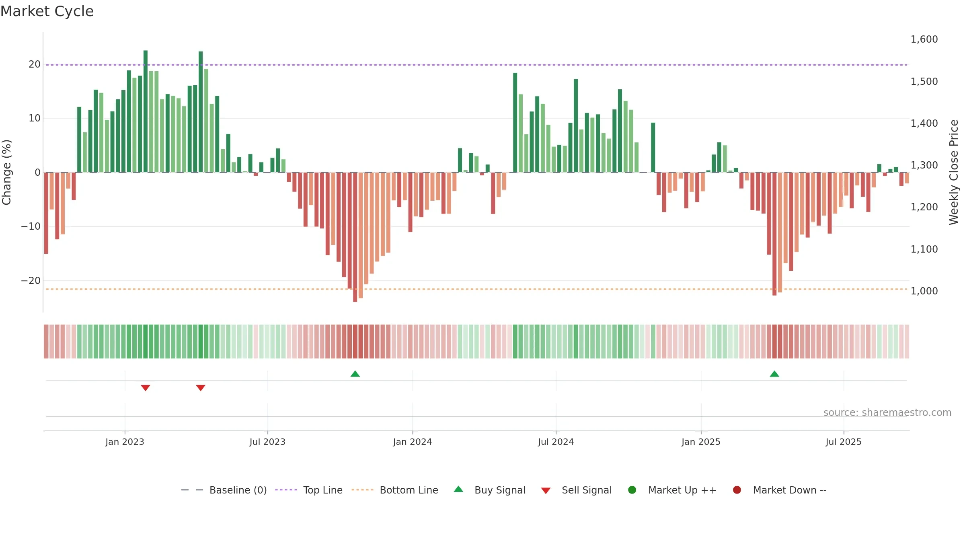This screenshot has width=965, height=543.
Task: Click the 'Market Cycle' chart title
Action: click(x=47, y=11)
